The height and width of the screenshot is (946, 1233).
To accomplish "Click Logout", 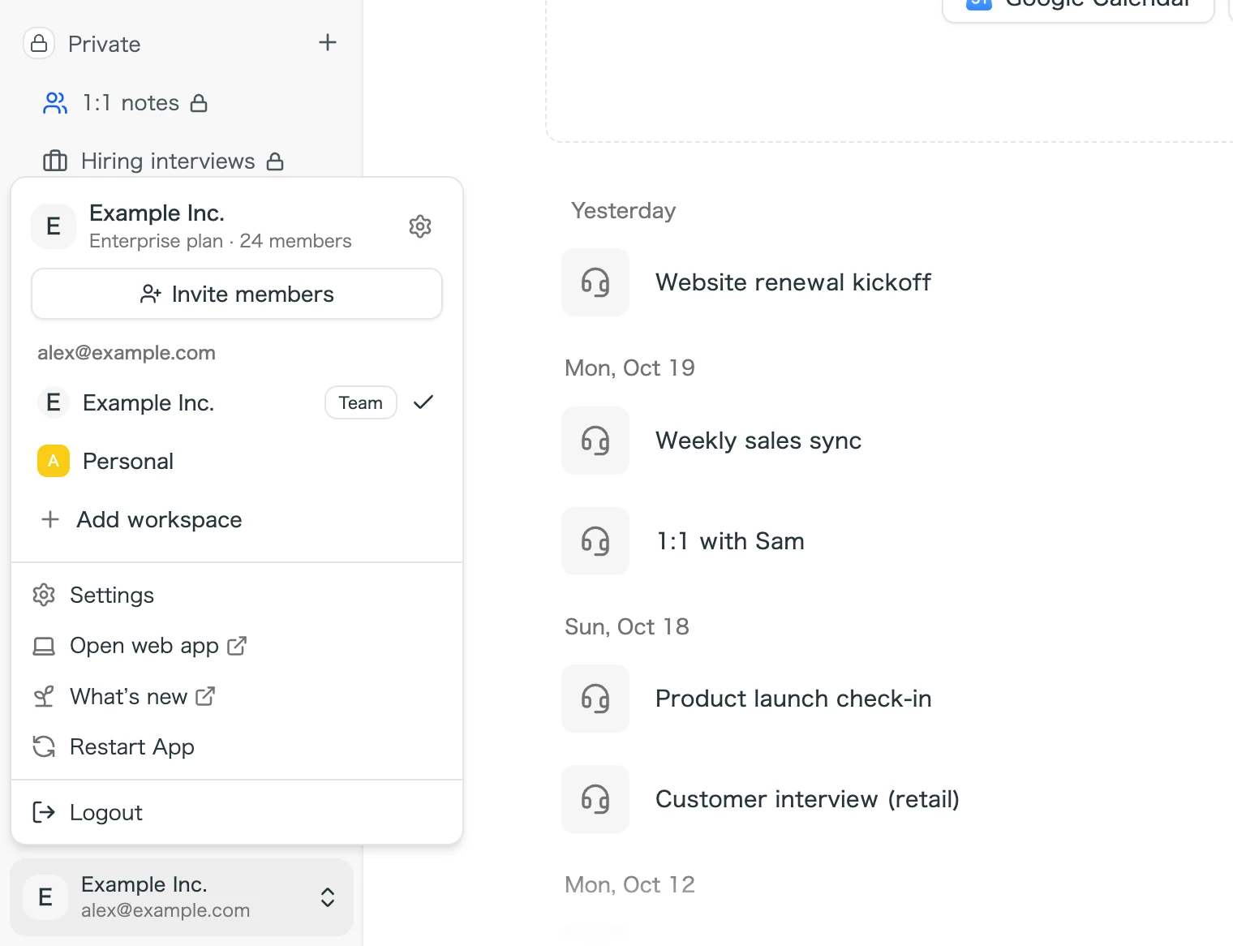I will (237, 812).
